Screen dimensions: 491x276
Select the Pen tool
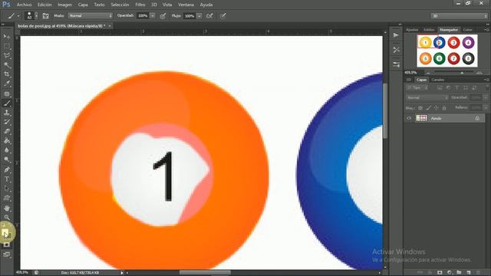(x=7, y=170)
